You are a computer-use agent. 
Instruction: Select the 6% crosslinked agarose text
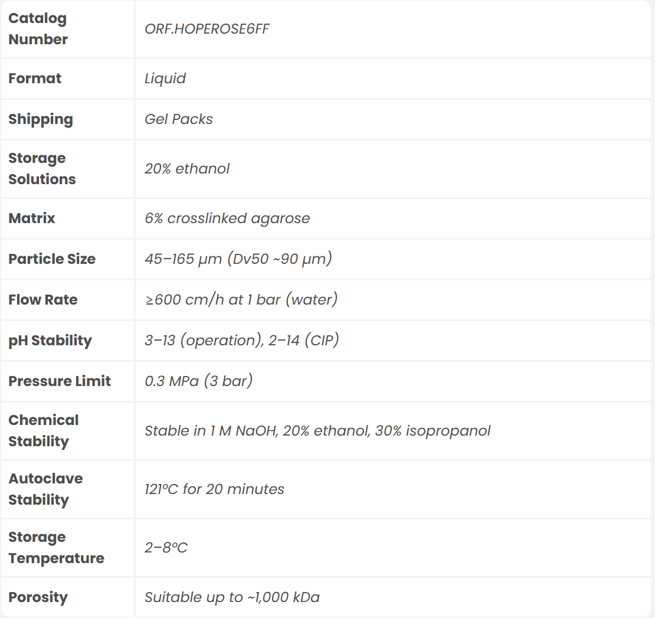[x=227, y=218]
